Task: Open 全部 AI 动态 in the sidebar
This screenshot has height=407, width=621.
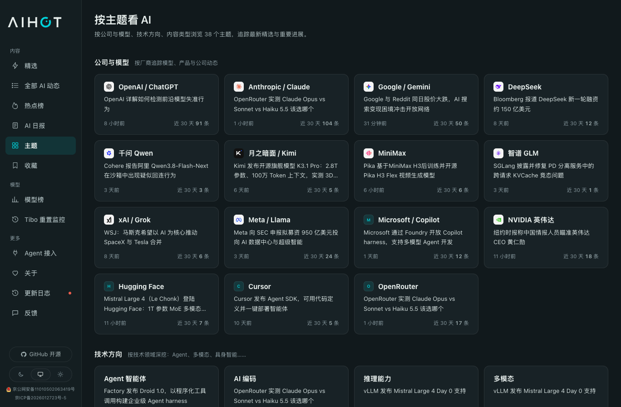Action: coord(40,86)
